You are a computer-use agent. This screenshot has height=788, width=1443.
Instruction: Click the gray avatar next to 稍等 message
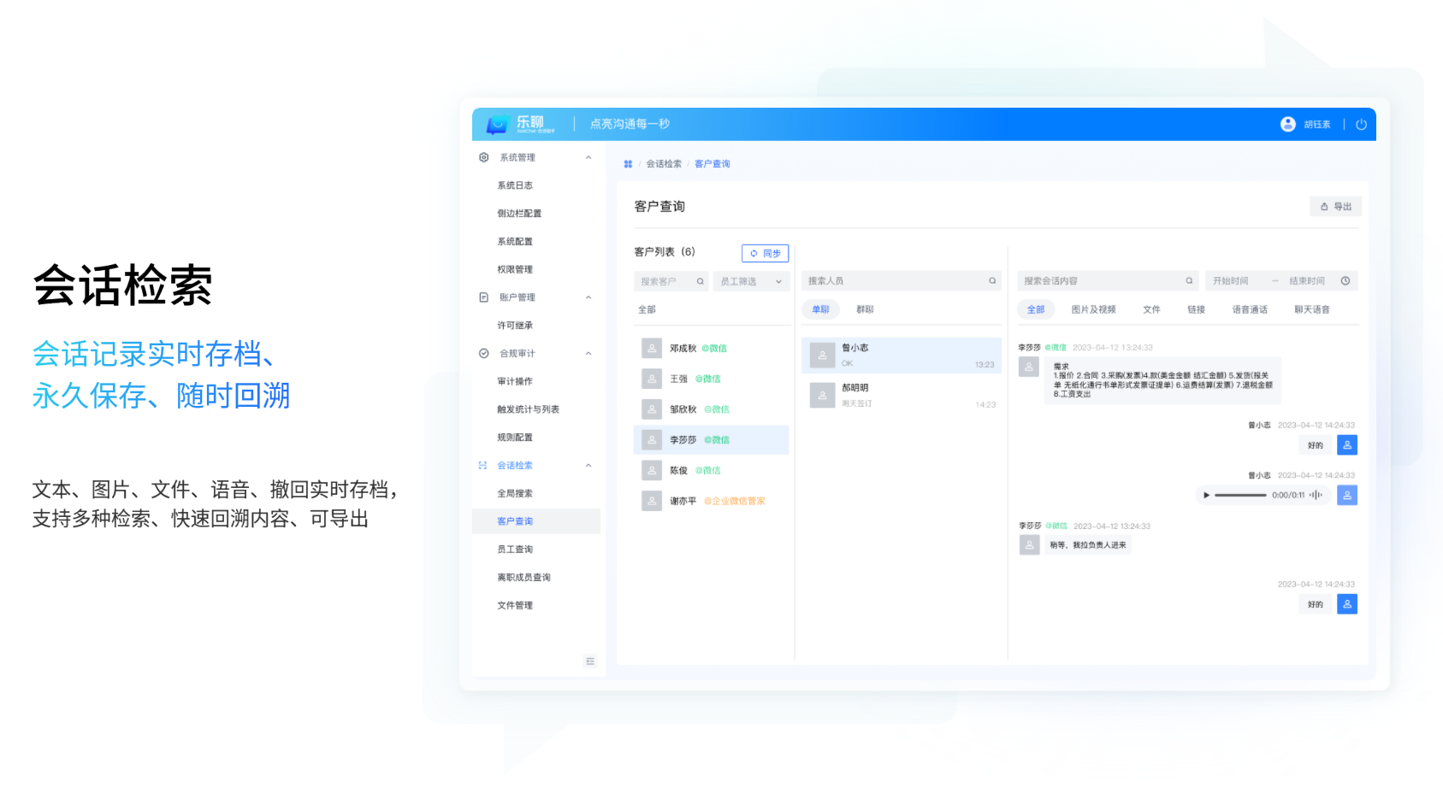[1029, 544]
